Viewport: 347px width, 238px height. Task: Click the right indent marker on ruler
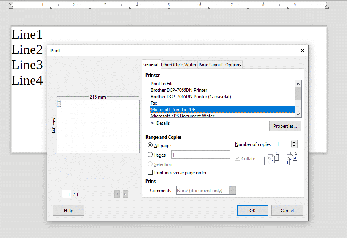[326, 7]
